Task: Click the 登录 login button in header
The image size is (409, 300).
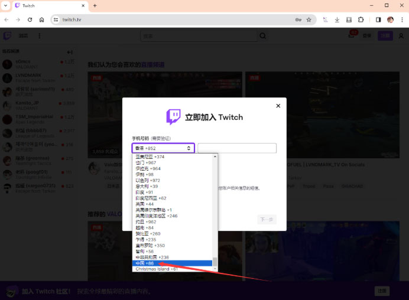Action: tap(367, 35)
